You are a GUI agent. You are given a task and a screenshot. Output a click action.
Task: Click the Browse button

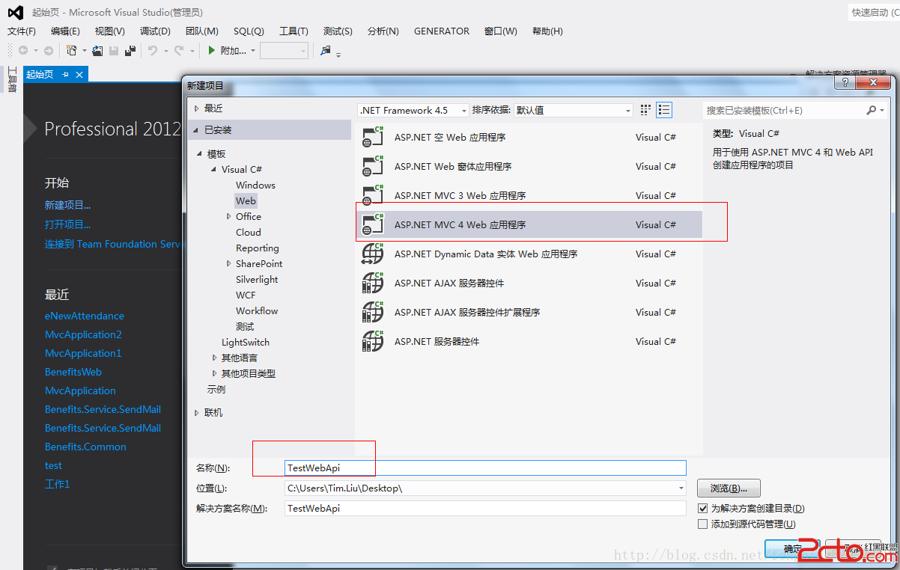[729, 488]
